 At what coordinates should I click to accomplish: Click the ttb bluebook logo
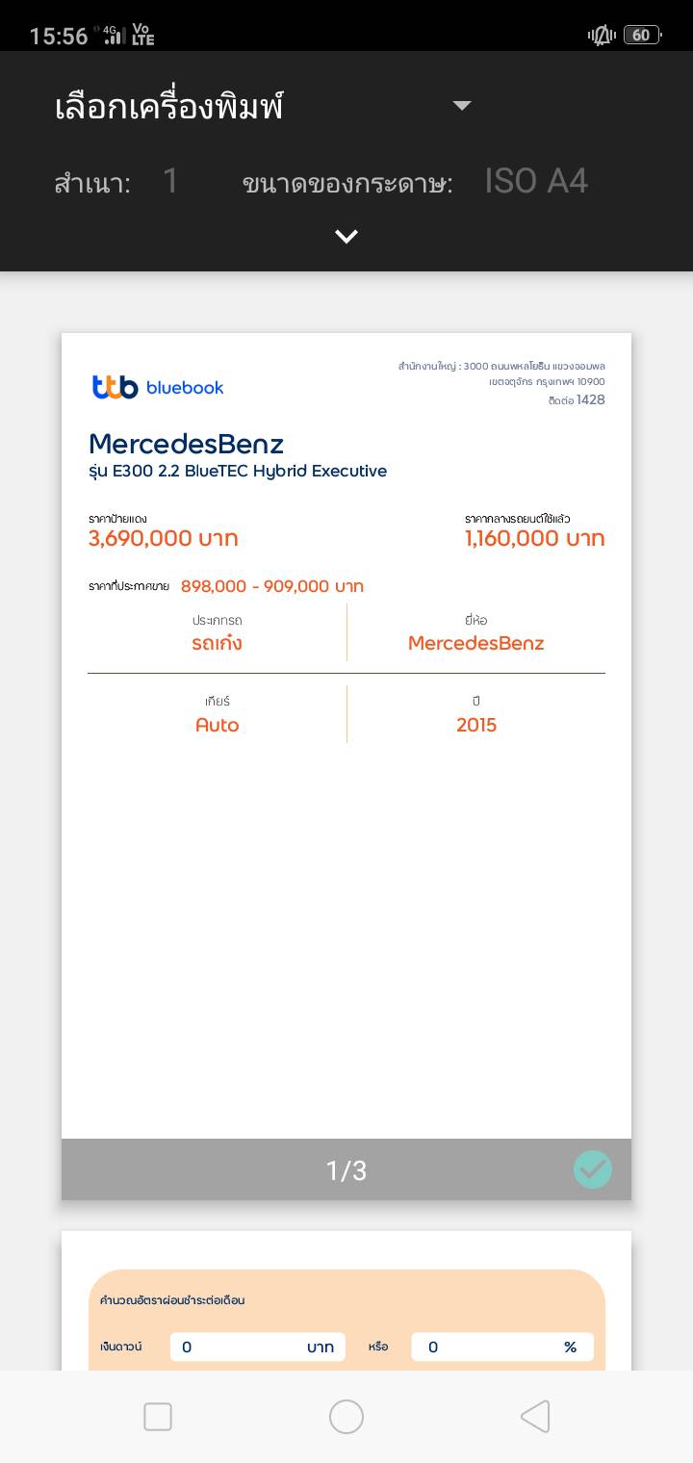coord(158,387)
